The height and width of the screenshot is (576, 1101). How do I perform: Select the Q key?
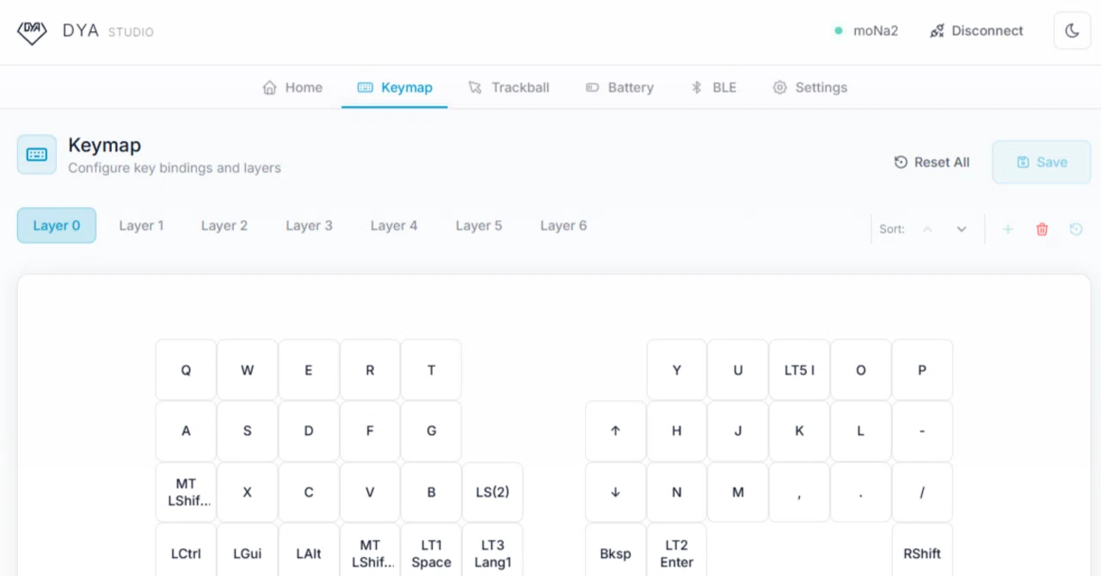click(x=186, y=370)
